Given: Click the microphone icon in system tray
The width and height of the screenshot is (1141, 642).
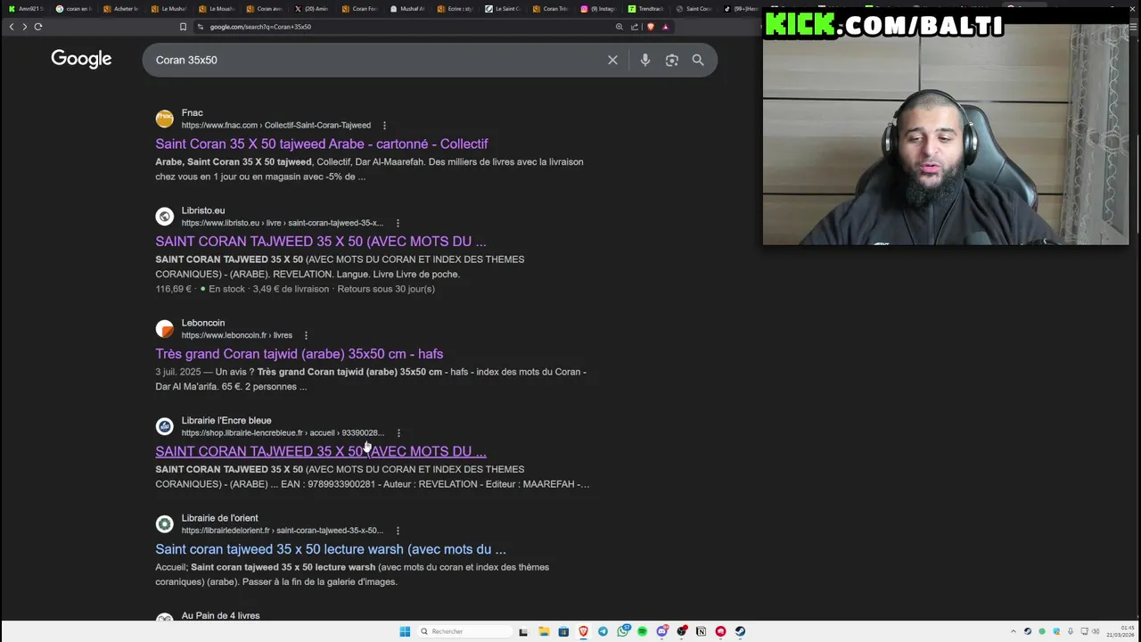Looking at the screenshot, I should point(1071,631).
